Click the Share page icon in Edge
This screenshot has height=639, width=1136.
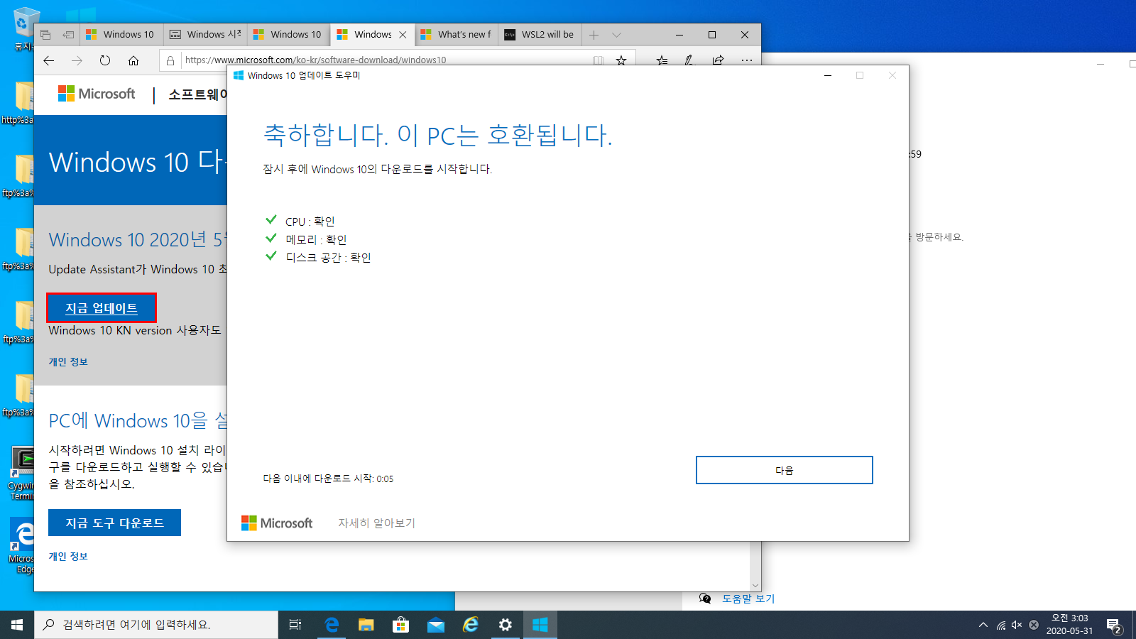point(718,60)
